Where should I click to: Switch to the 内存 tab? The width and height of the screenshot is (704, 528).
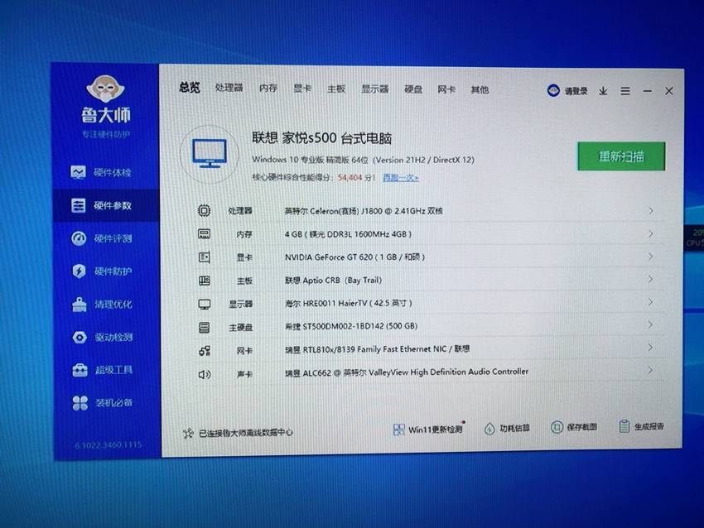[268, 88]
